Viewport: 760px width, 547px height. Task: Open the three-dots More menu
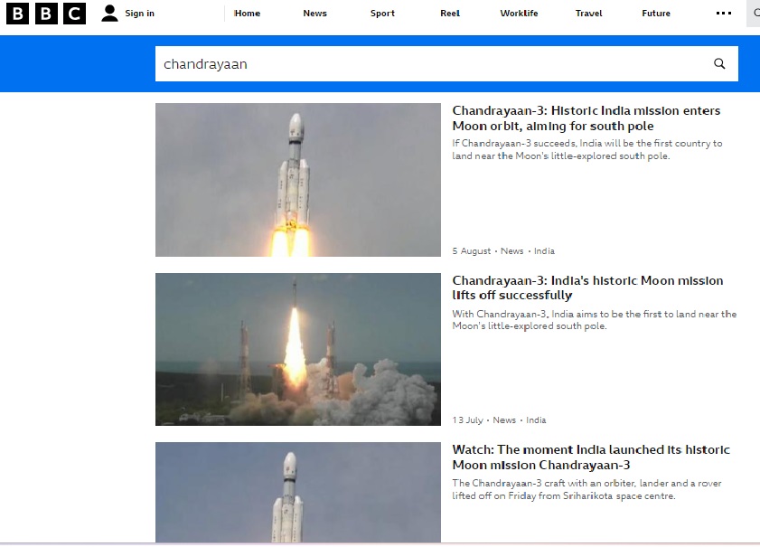pyautogui.click(x=723, y=14)
